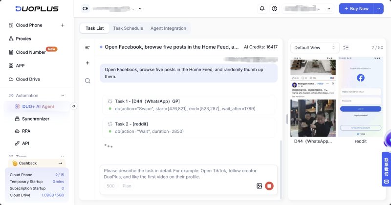Open the CE team switcher dropdown

point(112,9)
